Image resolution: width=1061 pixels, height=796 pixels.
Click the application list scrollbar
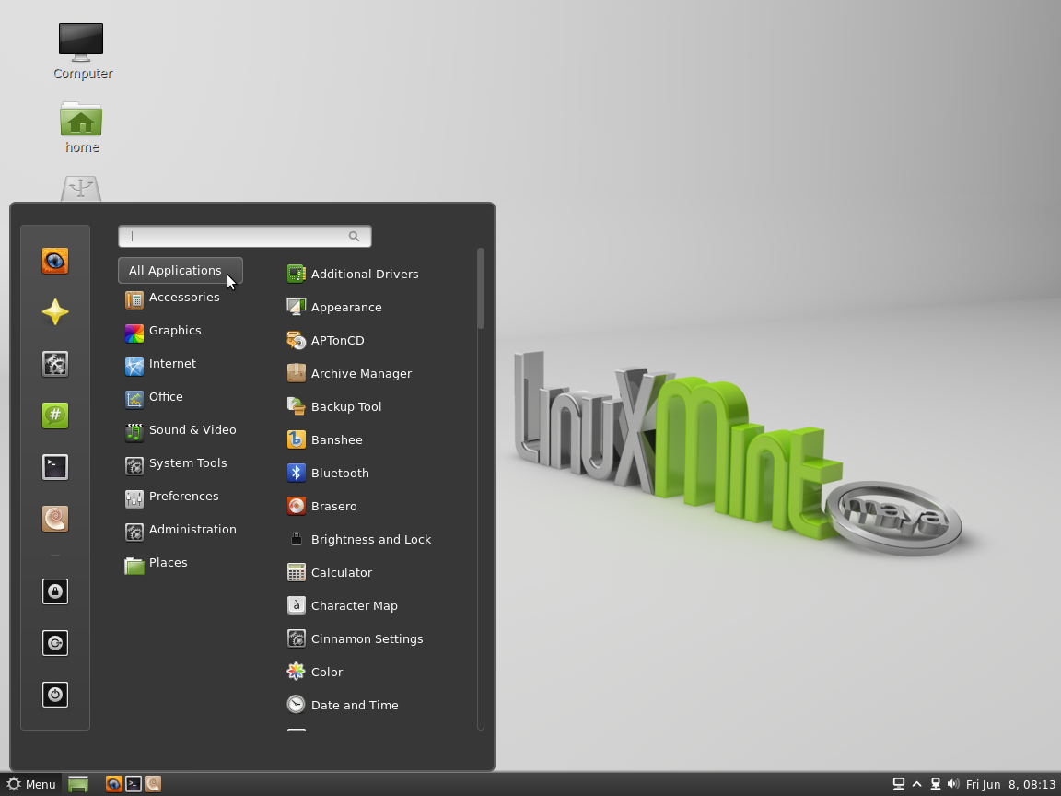click(x=481, y=288)
